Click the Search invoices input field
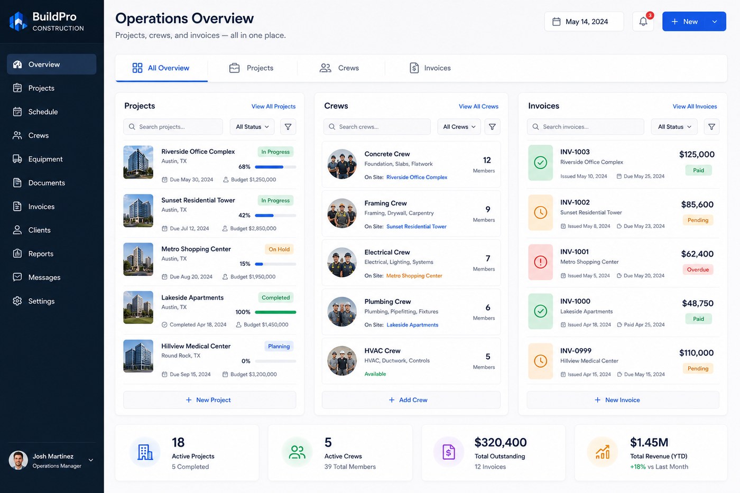The image size is (740, 493). point(586,127)
